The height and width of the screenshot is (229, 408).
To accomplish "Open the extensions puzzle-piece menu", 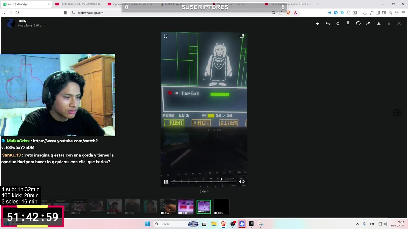I will point(348,13).
